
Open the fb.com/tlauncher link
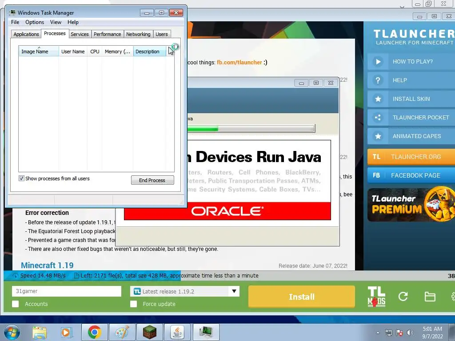(239, 62)
